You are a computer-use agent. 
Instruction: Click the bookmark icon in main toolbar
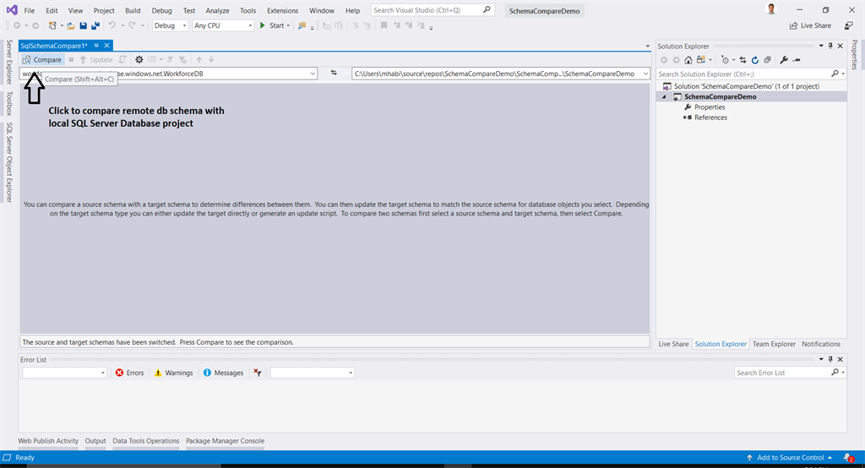[x=384, y=25]
